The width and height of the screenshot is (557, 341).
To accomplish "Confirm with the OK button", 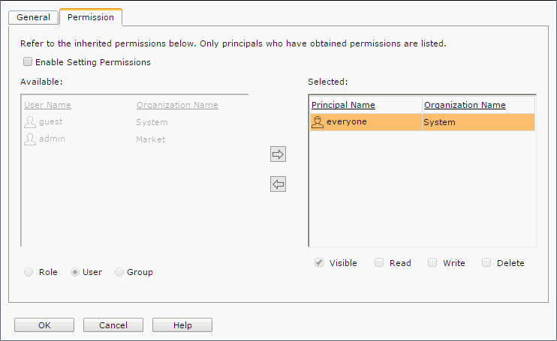I will (44, 325).
